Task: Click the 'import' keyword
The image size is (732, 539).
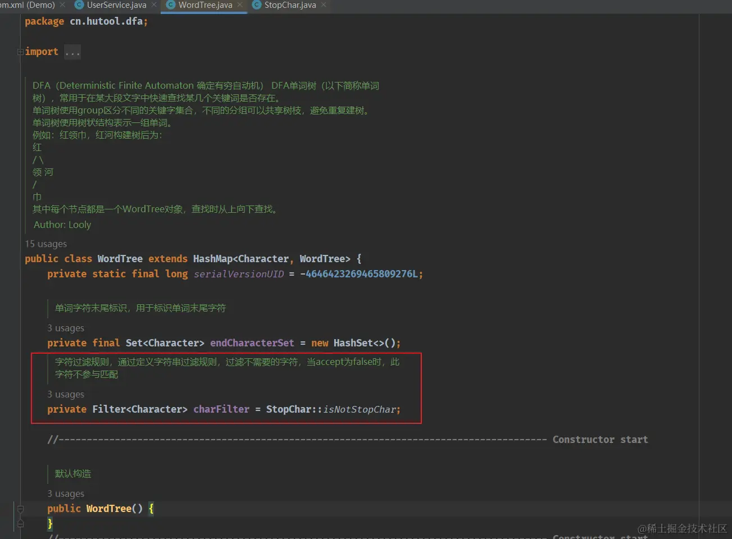Action: [x=42, y=52]
